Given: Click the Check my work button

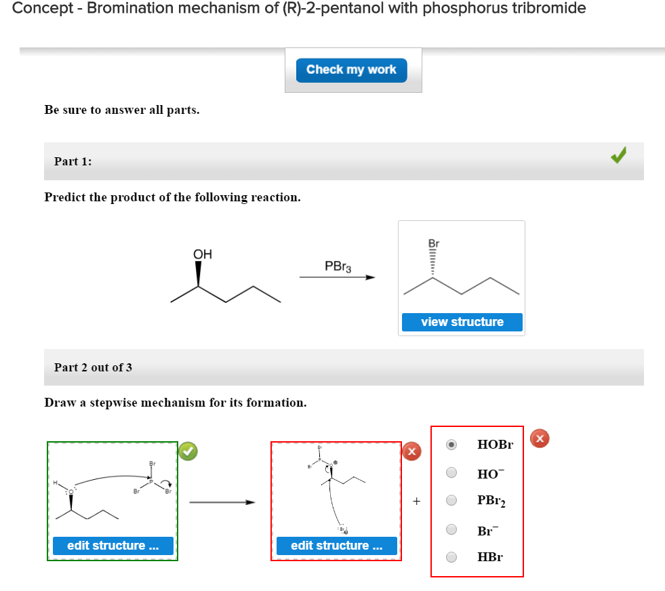Looking at the screenshot, I should click(351, 70).
